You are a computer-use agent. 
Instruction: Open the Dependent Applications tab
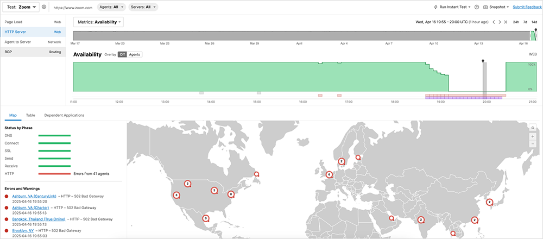click(x=64, y=115)
